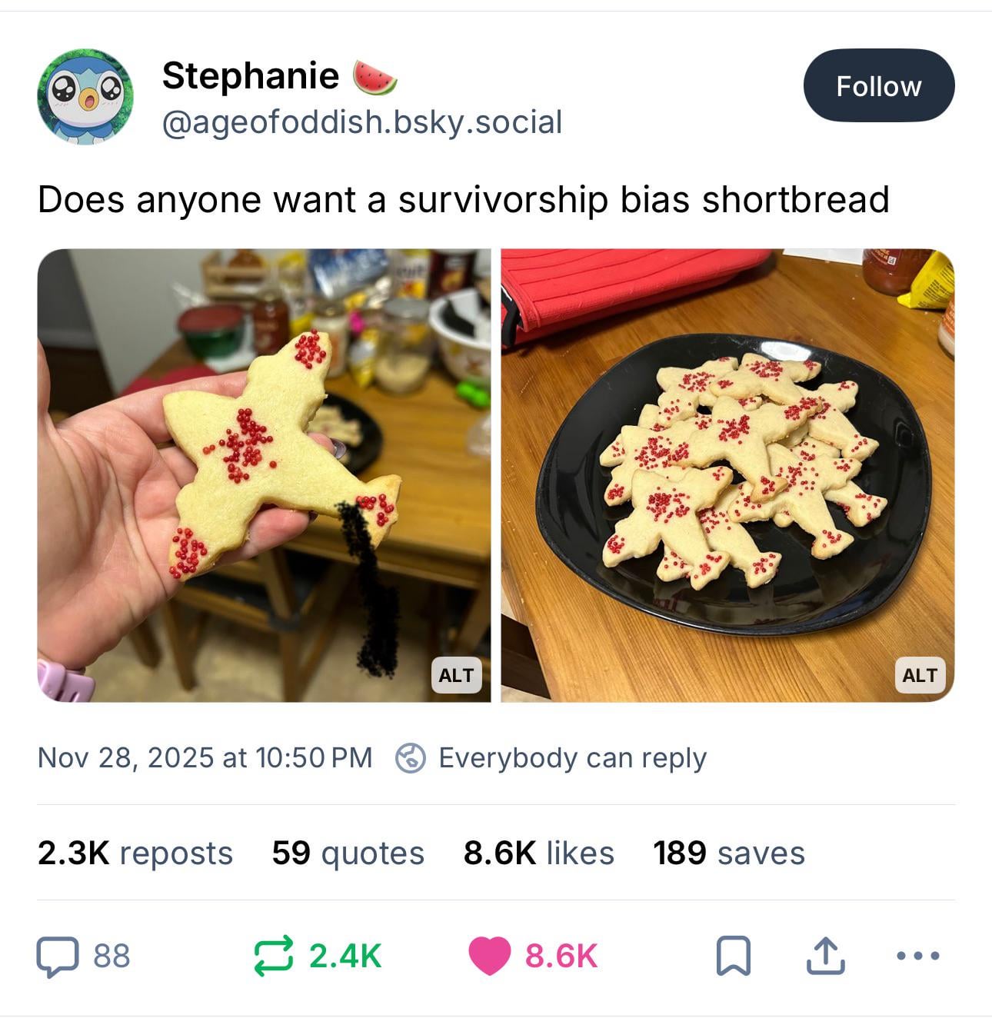
Task: View the 8.6K likes list
Action: coord(538,853)
